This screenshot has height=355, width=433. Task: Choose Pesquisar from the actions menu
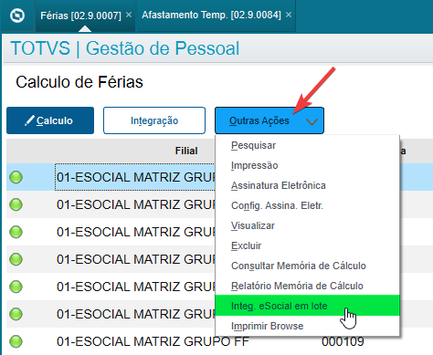(x=253, y=145)
